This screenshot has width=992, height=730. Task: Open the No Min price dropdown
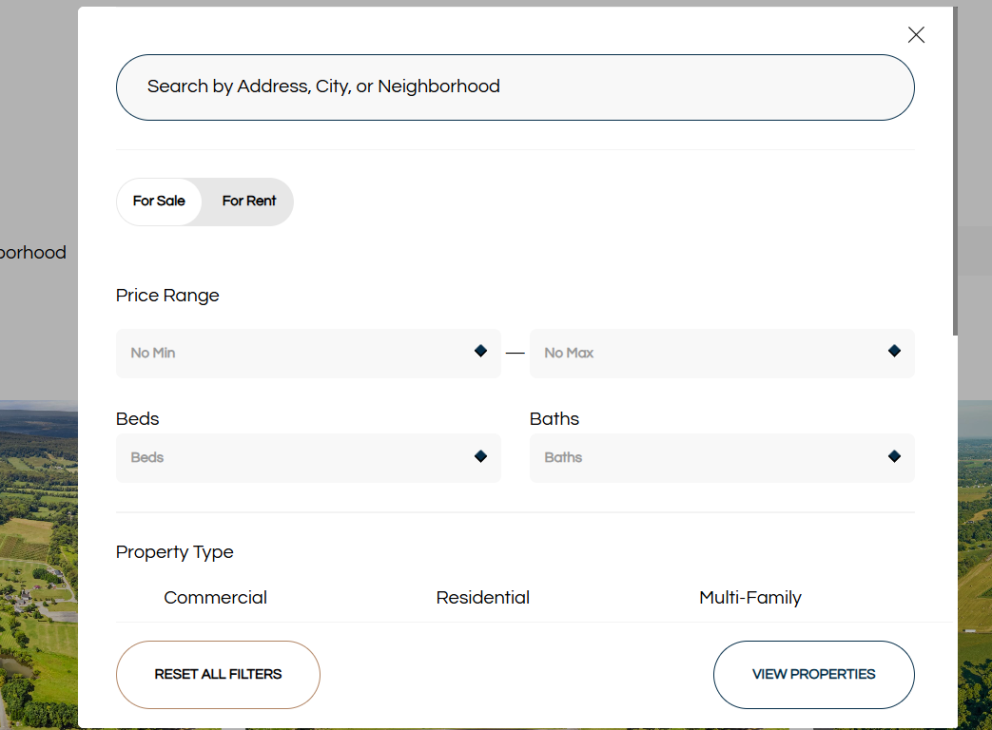click(x=295, y=354)
